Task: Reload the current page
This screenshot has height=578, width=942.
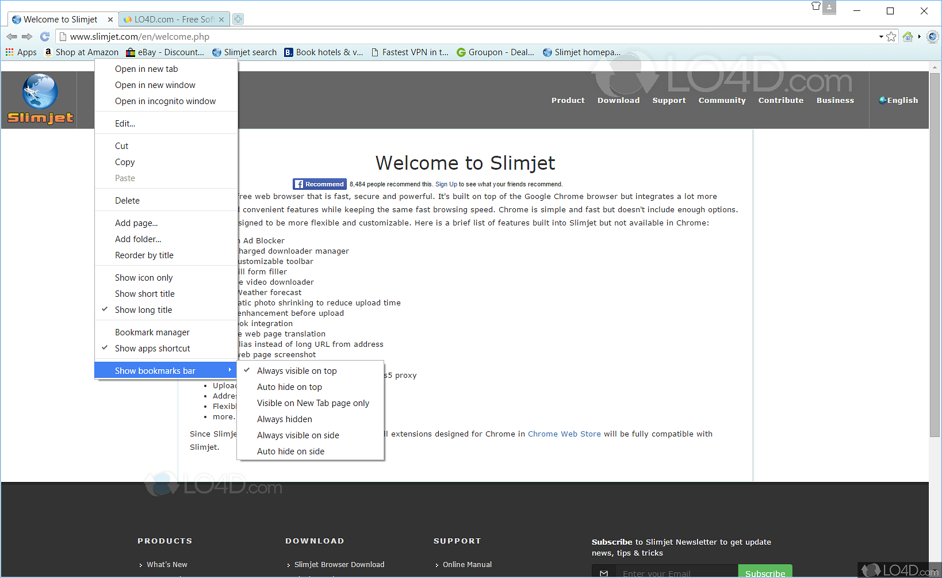Action: (x=44, y=36)
